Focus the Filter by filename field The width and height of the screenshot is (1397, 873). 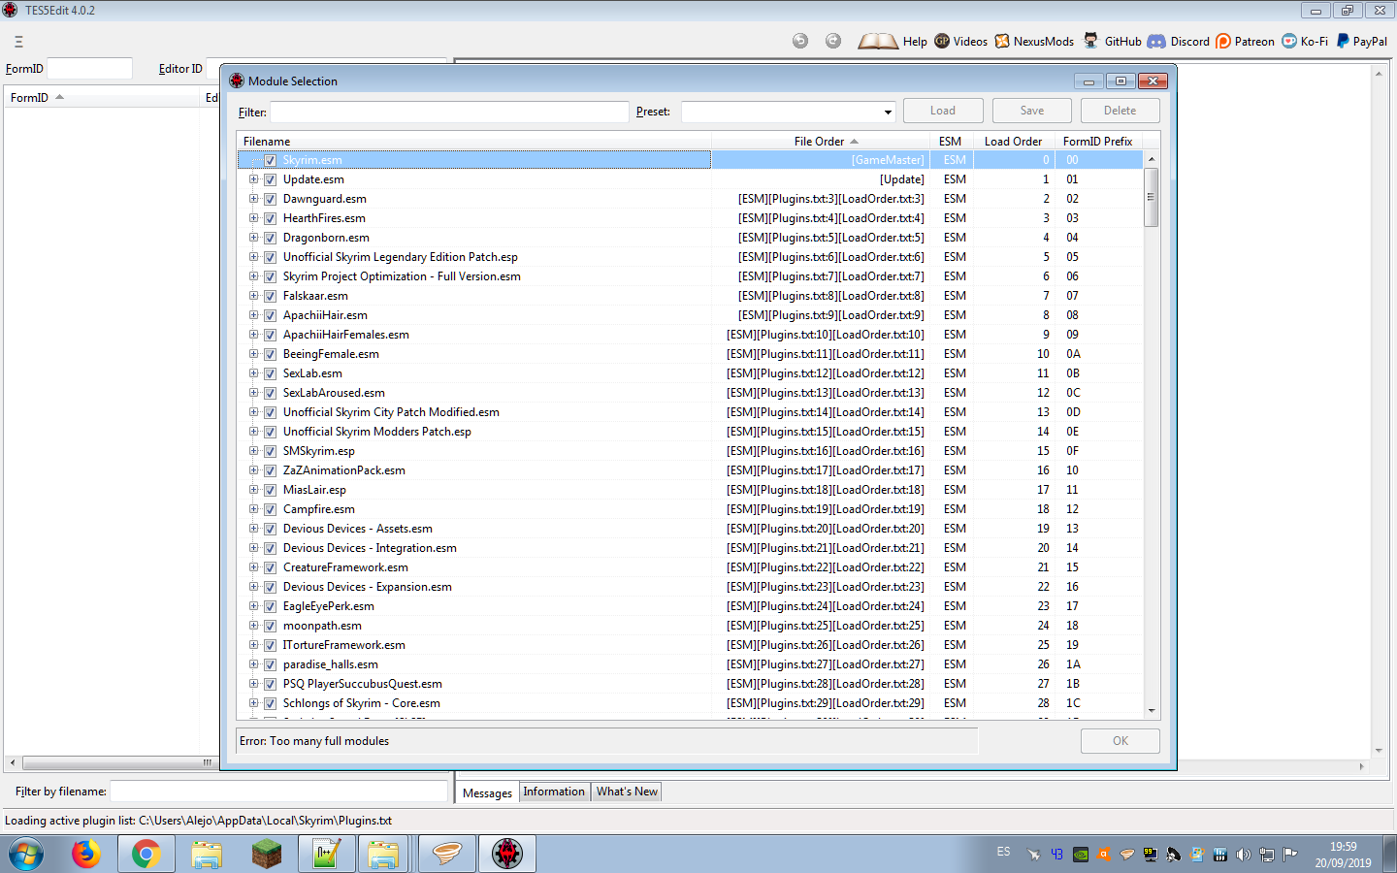279,792
